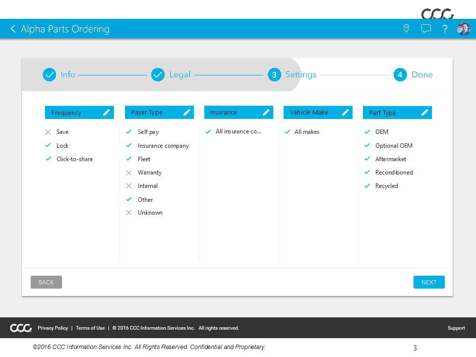Toggle the Reconditioned part type
This screenshot has height=357, width=476.
[x=389, y=173]
